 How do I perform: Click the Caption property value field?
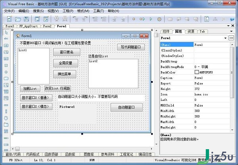212,78
